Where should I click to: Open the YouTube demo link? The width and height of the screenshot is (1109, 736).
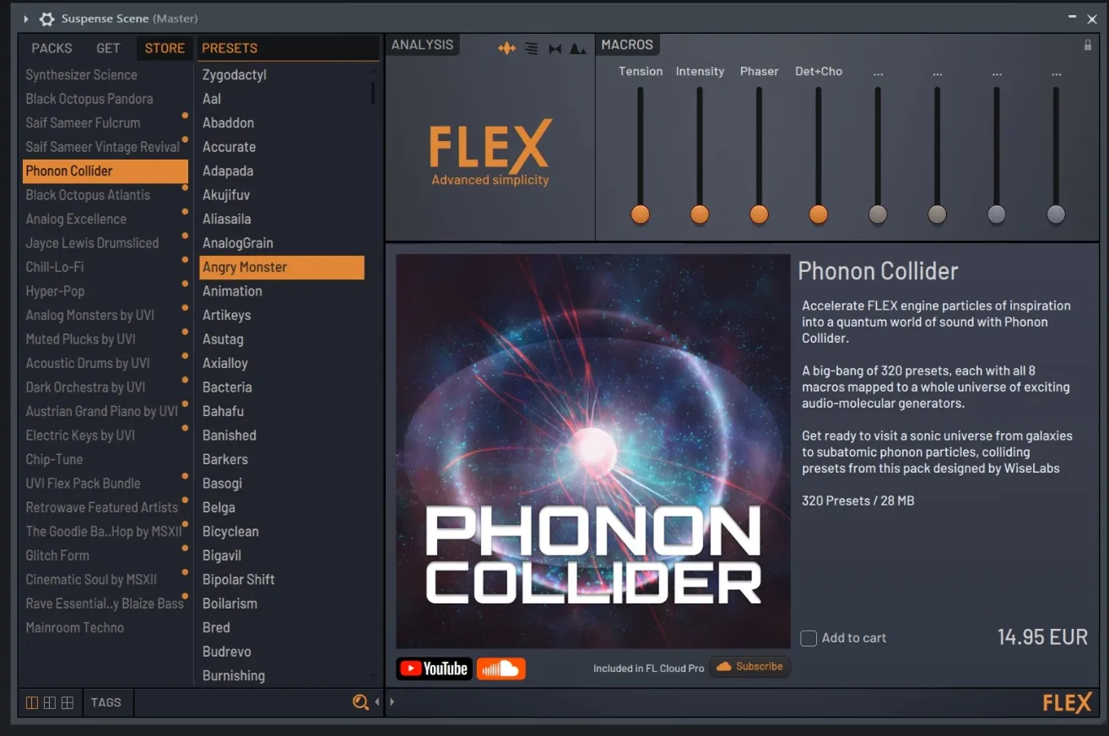click(434, 668)
